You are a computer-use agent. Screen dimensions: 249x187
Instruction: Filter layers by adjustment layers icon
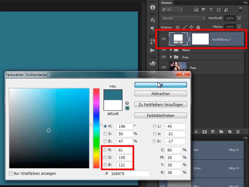point(204,10)
